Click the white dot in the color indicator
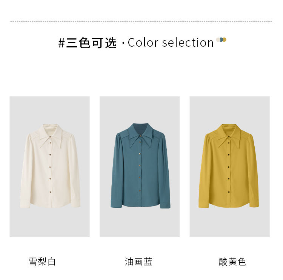283x280 pixels. [x=218, y=40]
